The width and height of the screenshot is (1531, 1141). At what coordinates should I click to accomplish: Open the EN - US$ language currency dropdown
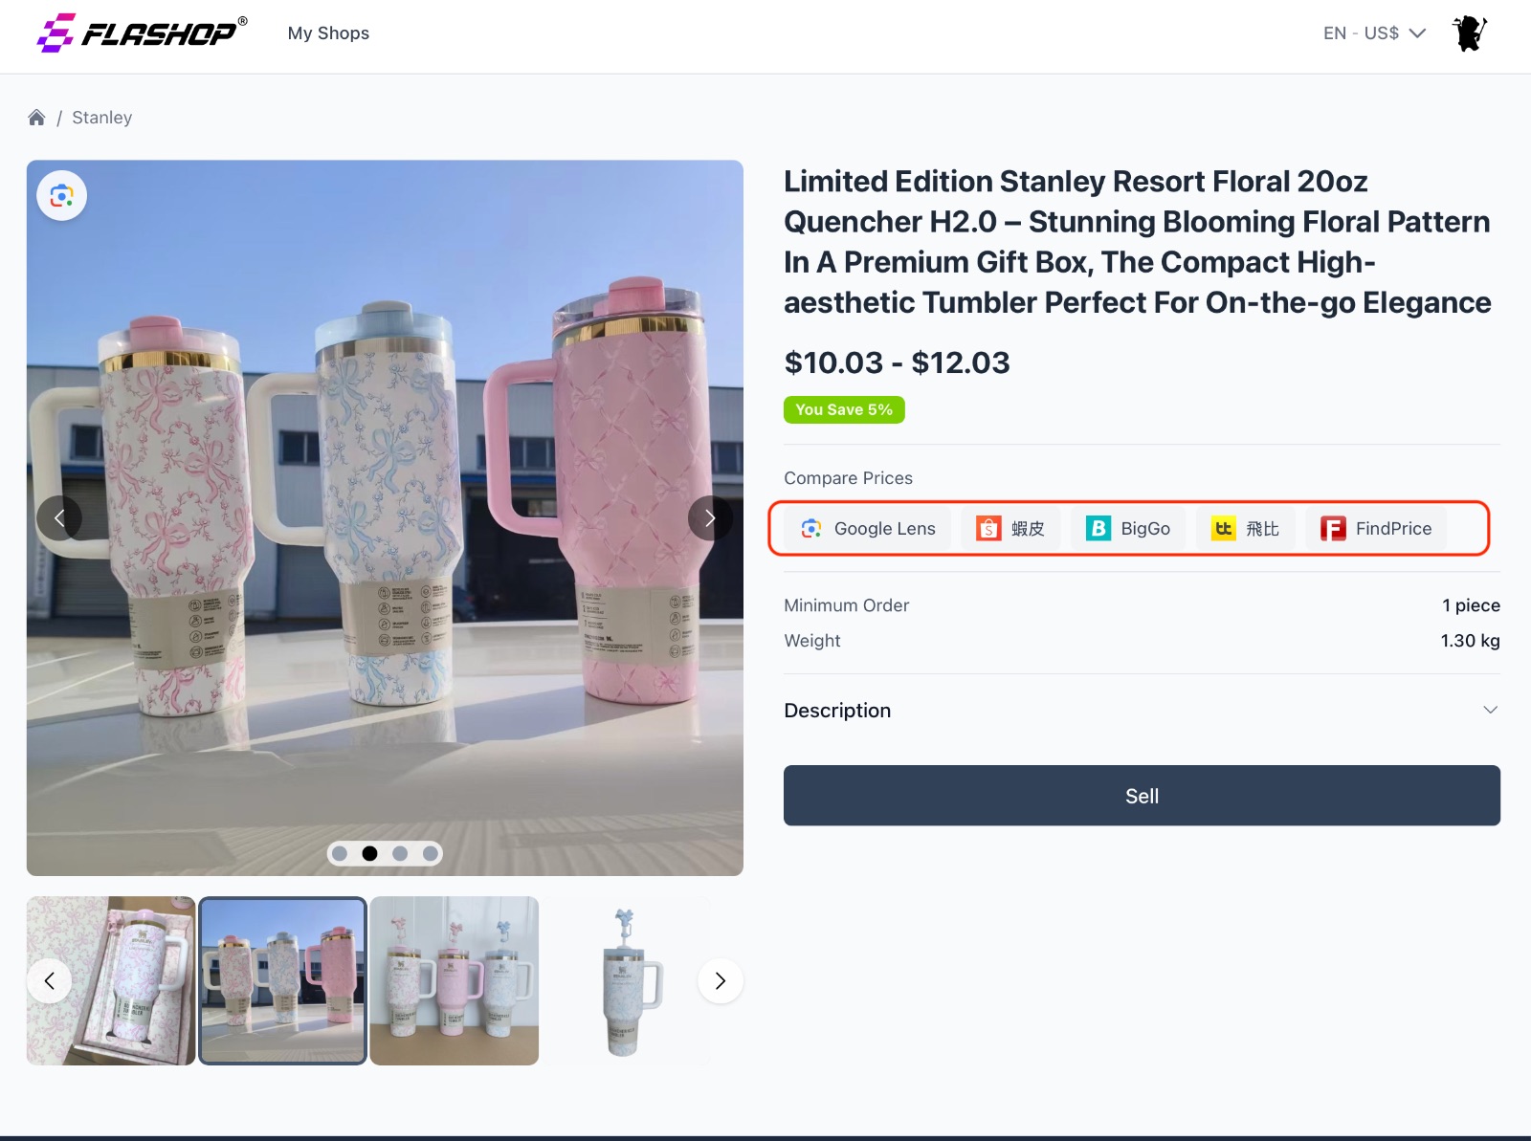click(1374, 33)
